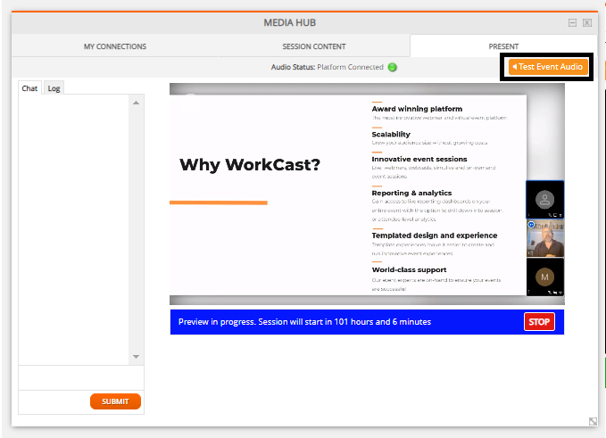Click the resize grip icon at window corner
The image size is (606, 438).
[593, 421]
